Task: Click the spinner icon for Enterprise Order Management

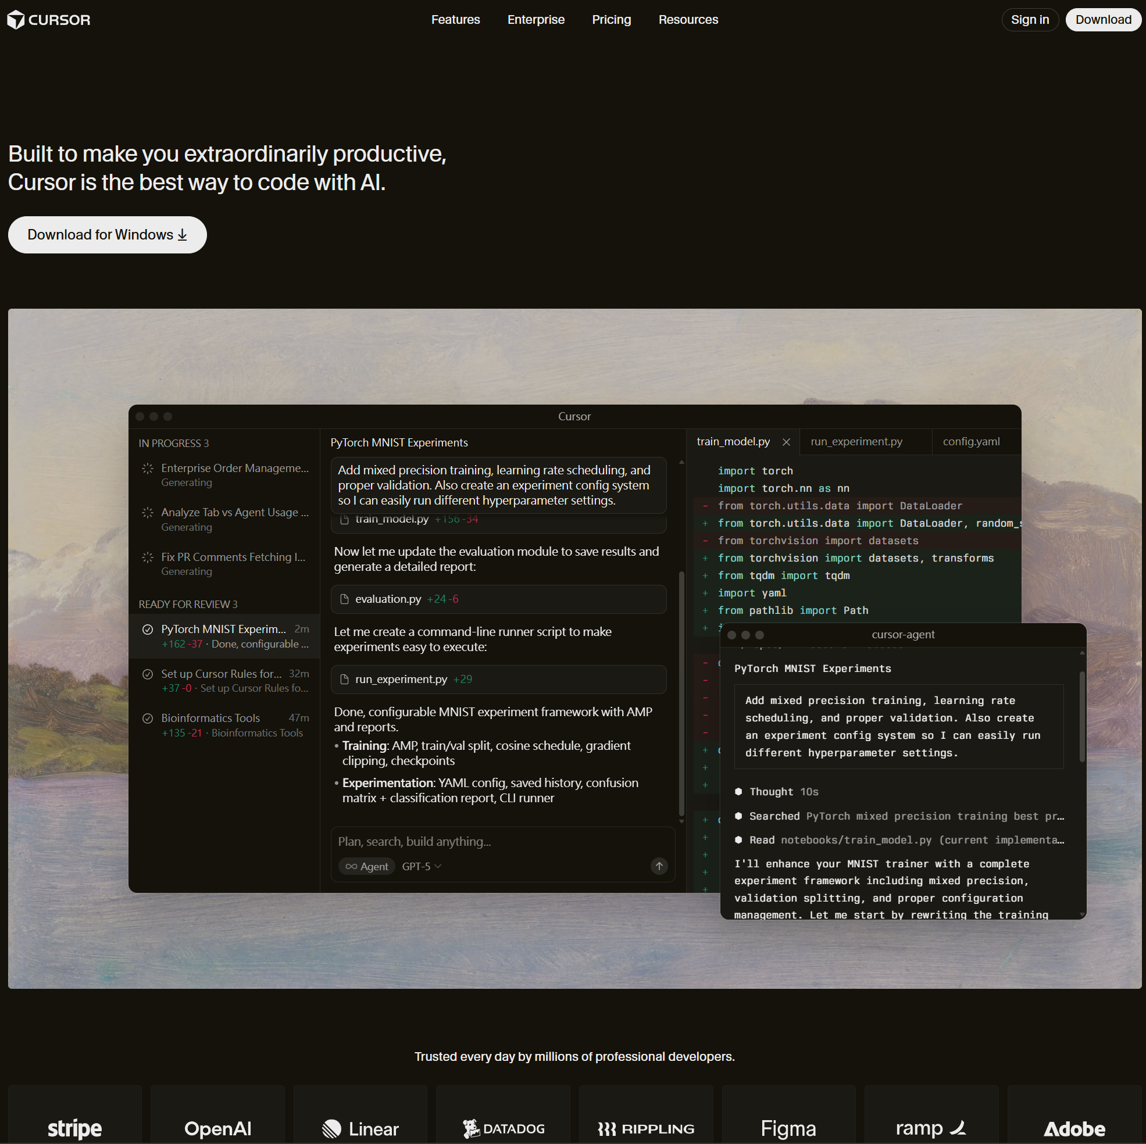Action: pos(148,469)
